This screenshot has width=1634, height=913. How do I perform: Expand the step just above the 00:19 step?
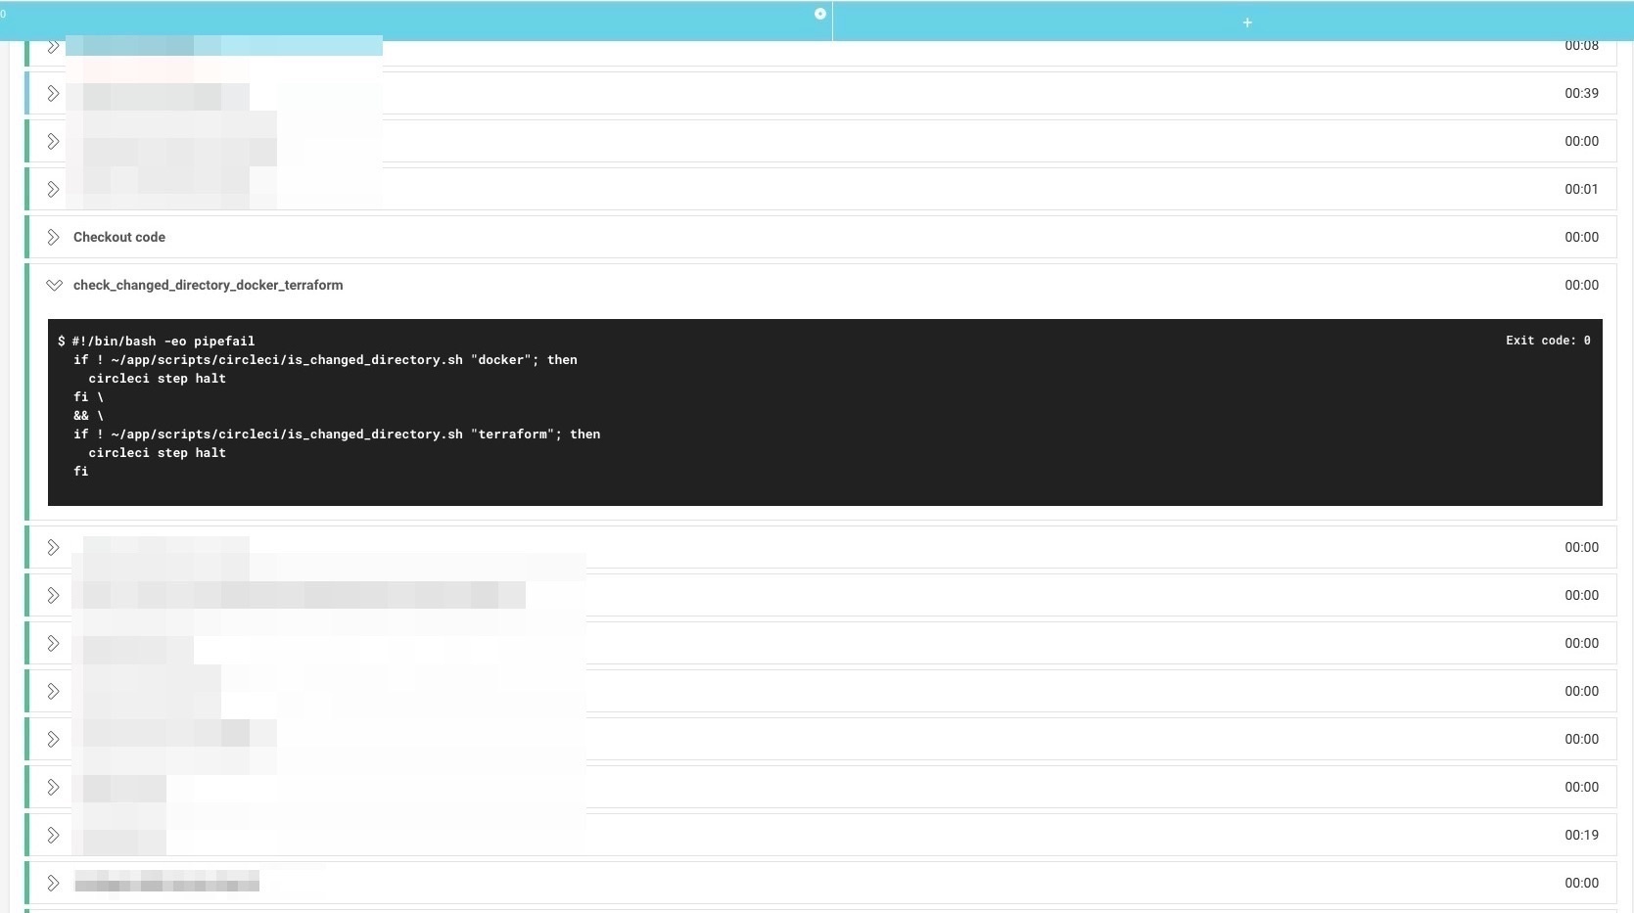click(x=54, y=788)
